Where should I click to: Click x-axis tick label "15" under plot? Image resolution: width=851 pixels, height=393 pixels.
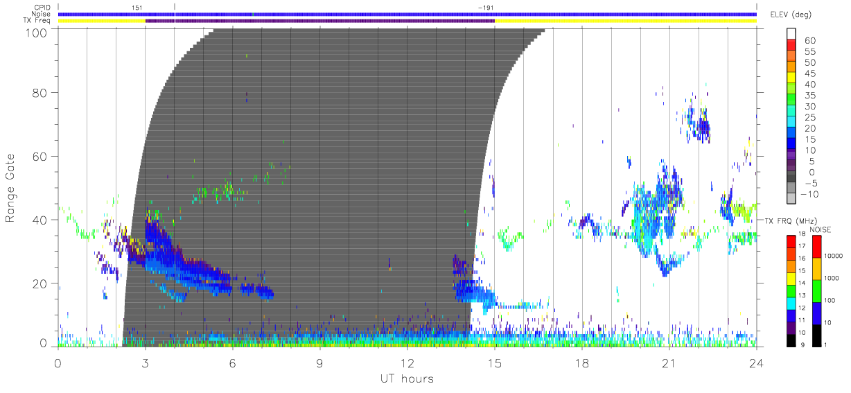pyautogui.click(x=495, y=363)
